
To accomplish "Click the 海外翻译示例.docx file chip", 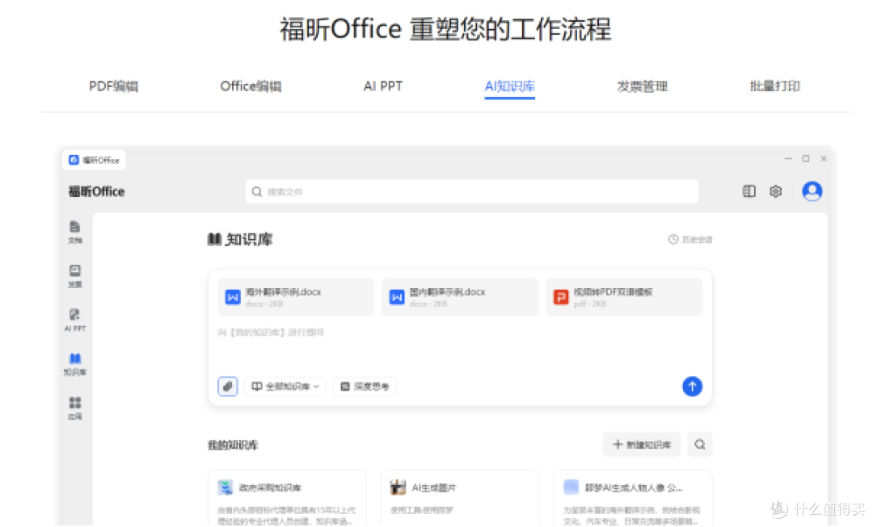I will pyautogui.click(x=296, y=297).
